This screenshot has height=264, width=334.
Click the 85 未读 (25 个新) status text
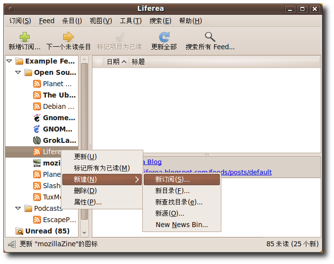pyautogui.click(x=292, y=244)
